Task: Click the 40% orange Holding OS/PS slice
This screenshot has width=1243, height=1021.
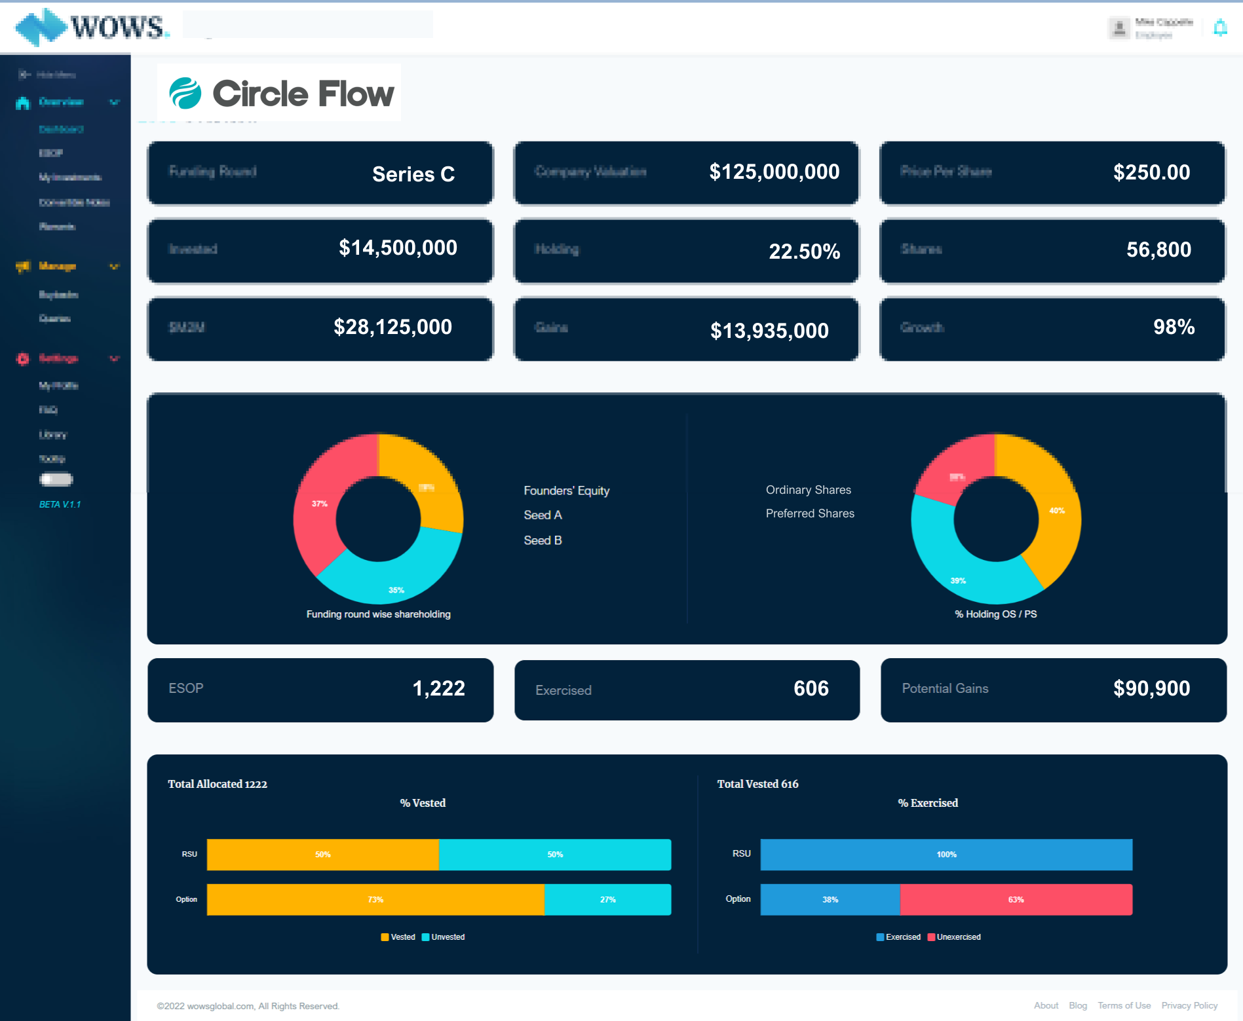Action: pos(1056,510)
